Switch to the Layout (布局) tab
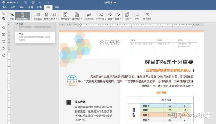Image resolution: width=216 pixels, height=124 pixels. point(31,7)
